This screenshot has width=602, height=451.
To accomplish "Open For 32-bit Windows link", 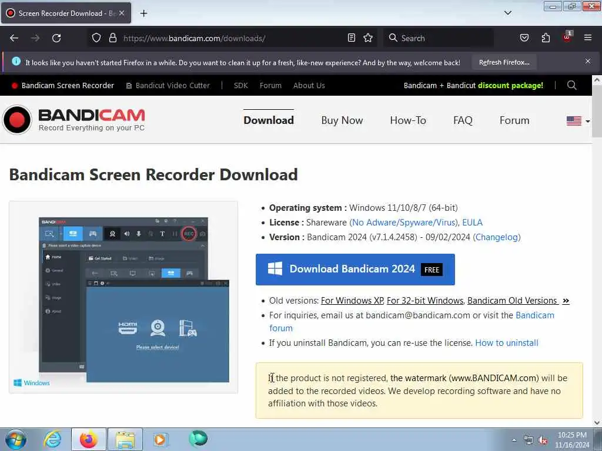I will (425, 301).
